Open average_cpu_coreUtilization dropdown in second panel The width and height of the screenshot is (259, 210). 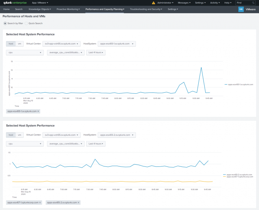click(x=66, y=144)
